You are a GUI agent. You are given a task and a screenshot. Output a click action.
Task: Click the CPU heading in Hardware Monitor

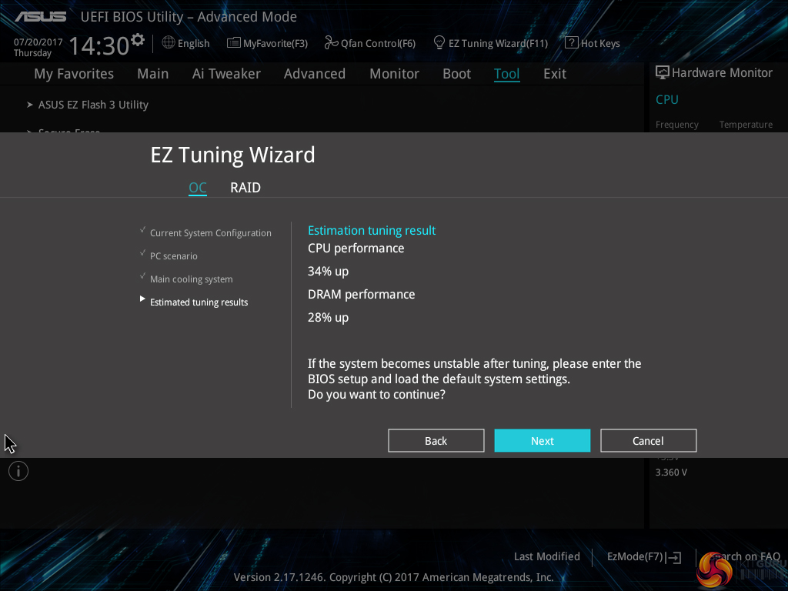click(667, 100)
